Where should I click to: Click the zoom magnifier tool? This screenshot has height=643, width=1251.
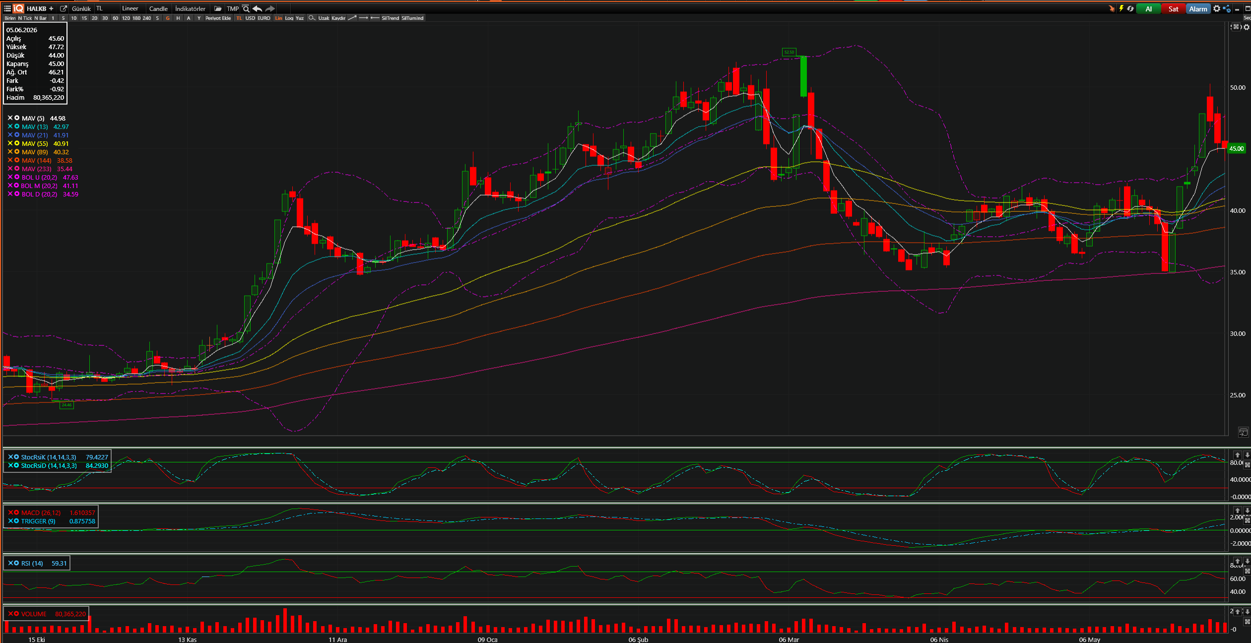(312, 18)
